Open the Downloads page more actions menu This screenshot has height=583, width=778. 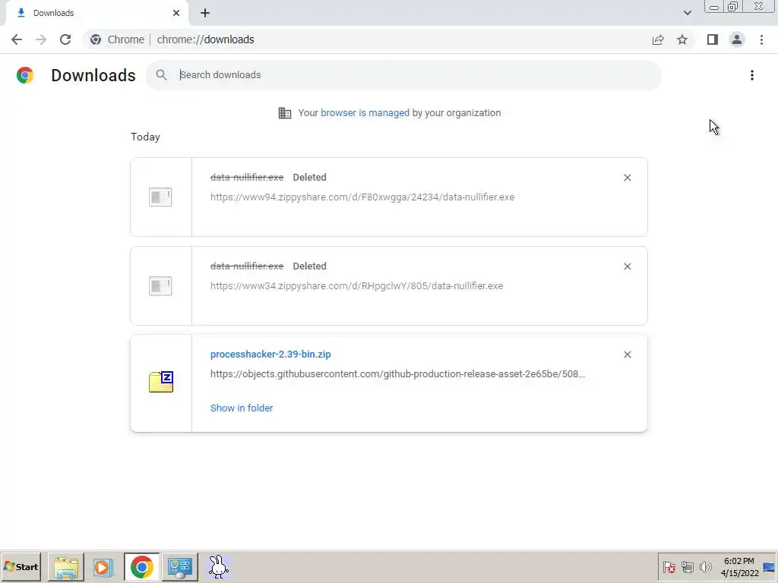[752, 75]
